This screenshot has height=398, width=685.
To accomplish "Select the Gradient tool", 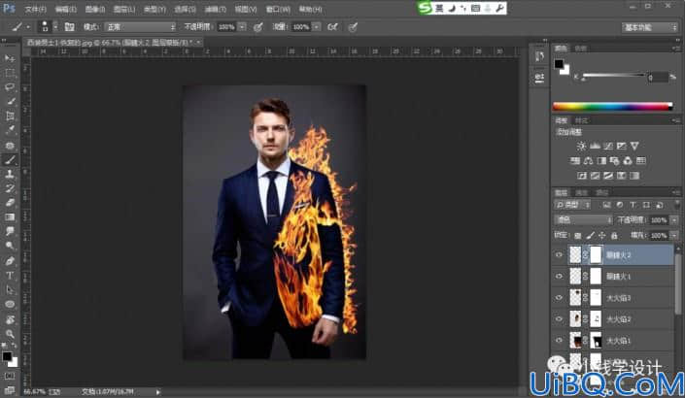I will [x=10, y=217].
